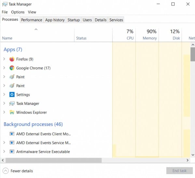This screenshot has height=178, width=195.
Task: Click the Background processes (46) heading
Action: pyautogui.click(x=33, y=124)
